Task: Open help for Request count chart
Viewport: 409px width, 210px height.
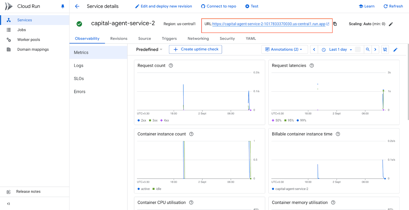Action: (x=171, y=65)
